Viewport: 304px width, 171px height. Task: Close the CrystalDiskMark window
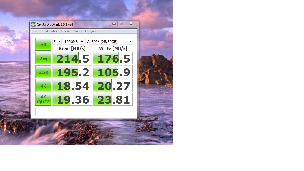pos(131,23)
